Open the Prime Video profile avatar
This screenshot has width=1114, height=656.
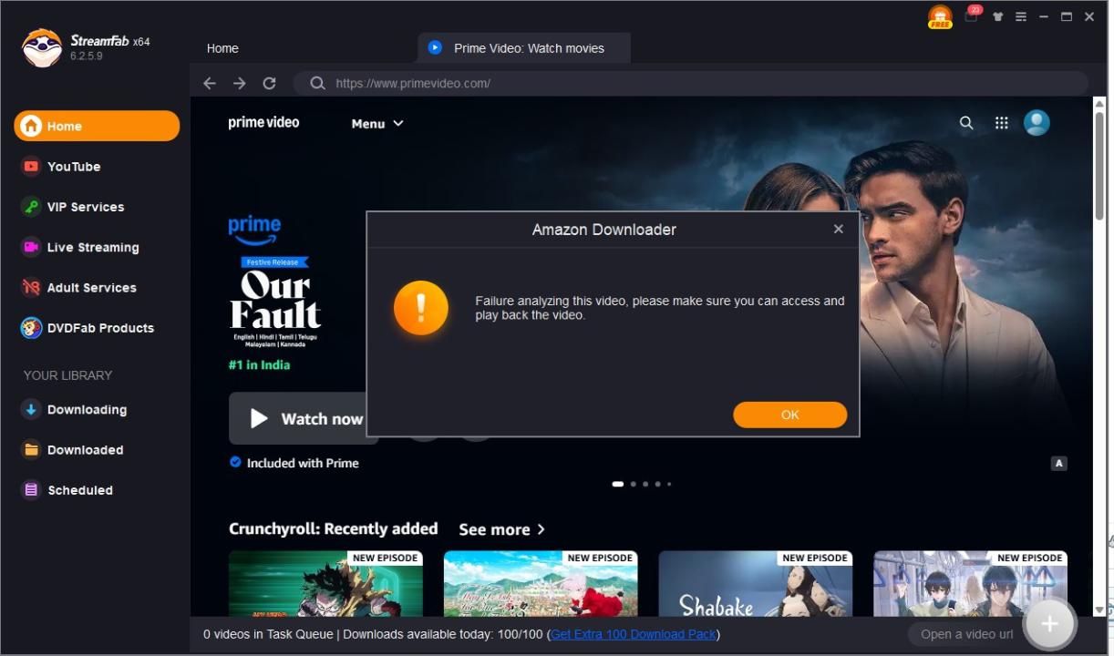[x=1037, y=122]
